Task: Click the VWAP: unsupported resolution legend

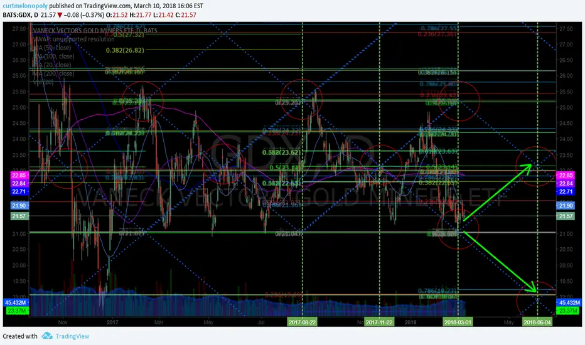Action: click(x=73, y=39)
